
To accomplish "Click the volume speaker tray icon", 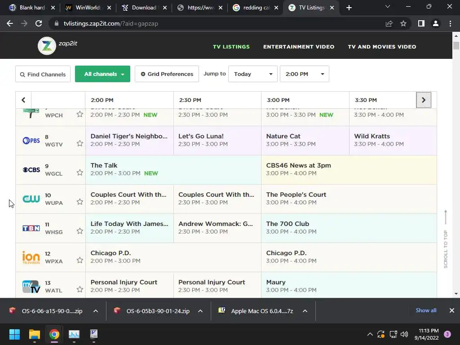I will [404, 334].
